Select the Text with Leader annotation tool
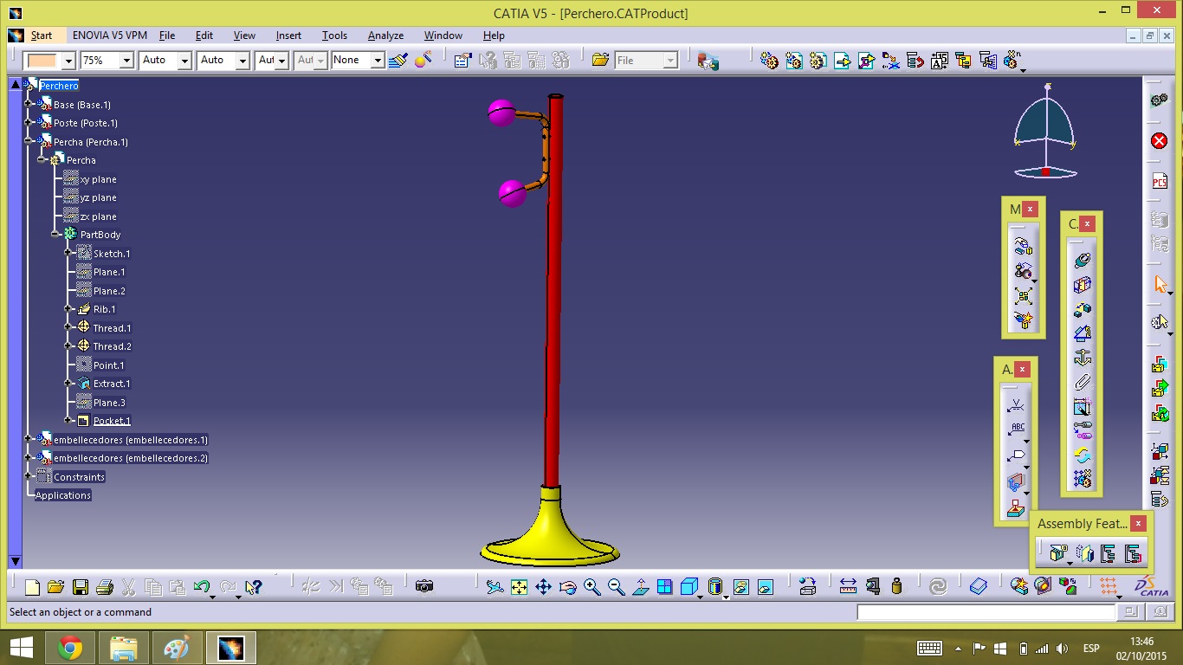Image resolution: width=1183 pixels, height=665 pixels. pyautogui.click(x=1017, y=429)
